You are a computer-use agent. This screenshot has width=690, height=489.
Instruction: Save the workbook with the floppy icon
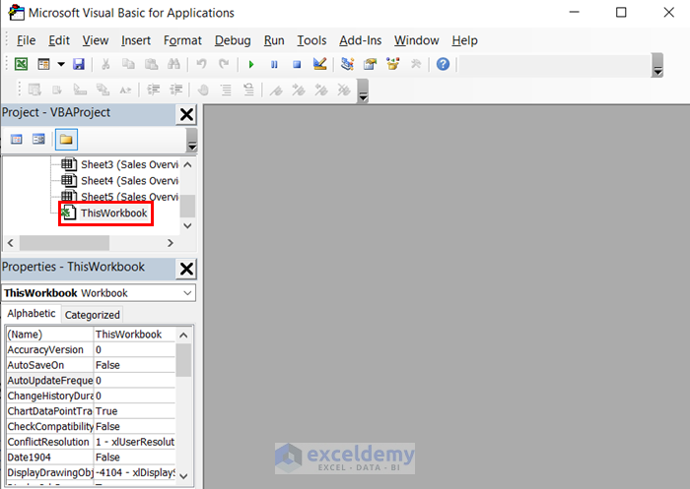click(79, 64)
